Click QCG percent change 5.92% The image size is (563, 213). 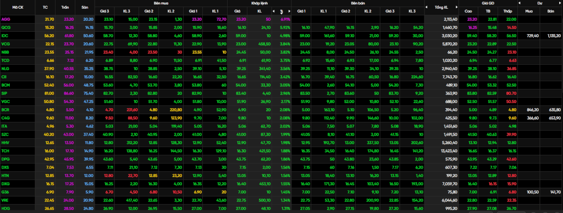pos(285,27)
